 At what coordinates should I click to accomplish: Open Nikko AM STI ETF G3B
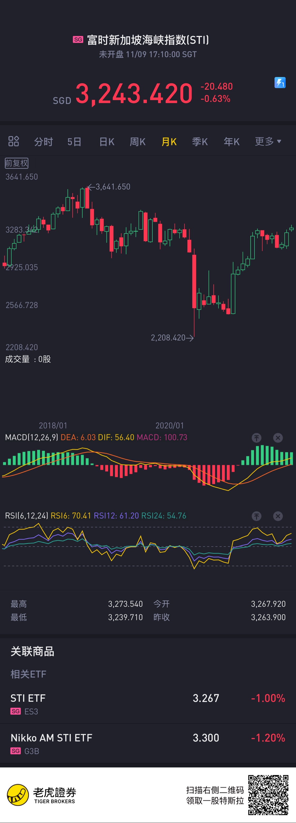tap(148, 744)
